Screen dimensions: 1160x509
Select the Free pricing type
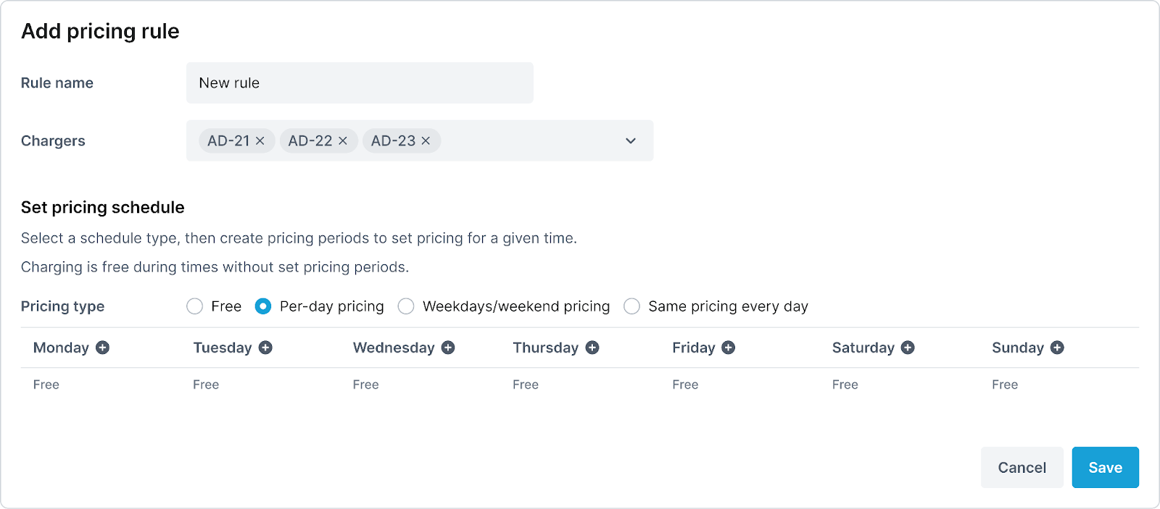194,306
